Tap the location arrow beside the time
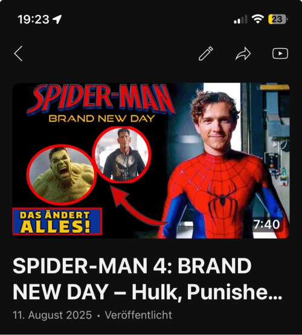 57,19
